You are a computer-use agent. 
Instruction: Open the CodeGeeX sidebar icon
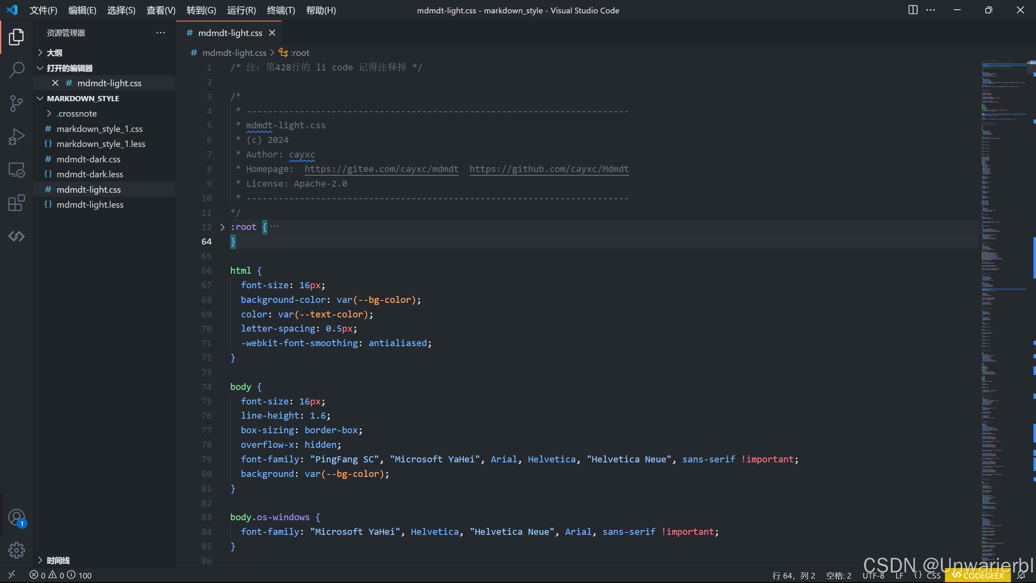(16, 236)
